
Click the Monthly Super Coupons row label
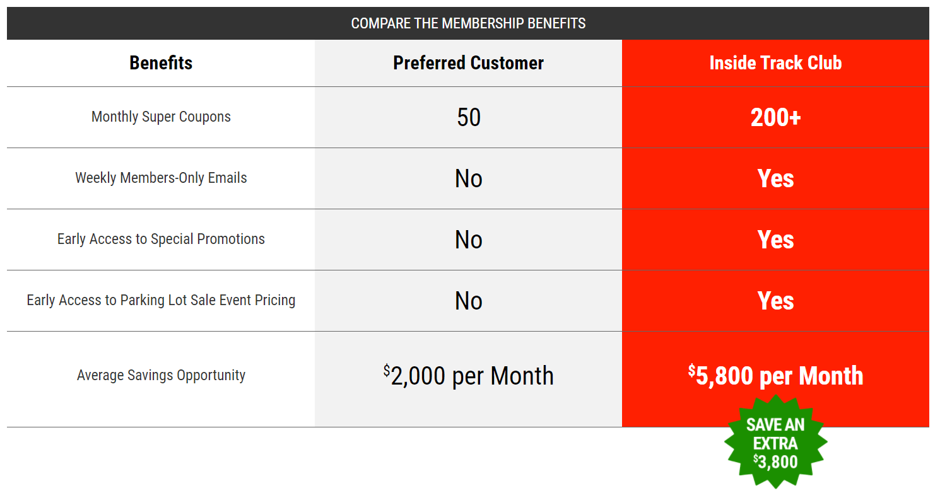tap(161, 117)
